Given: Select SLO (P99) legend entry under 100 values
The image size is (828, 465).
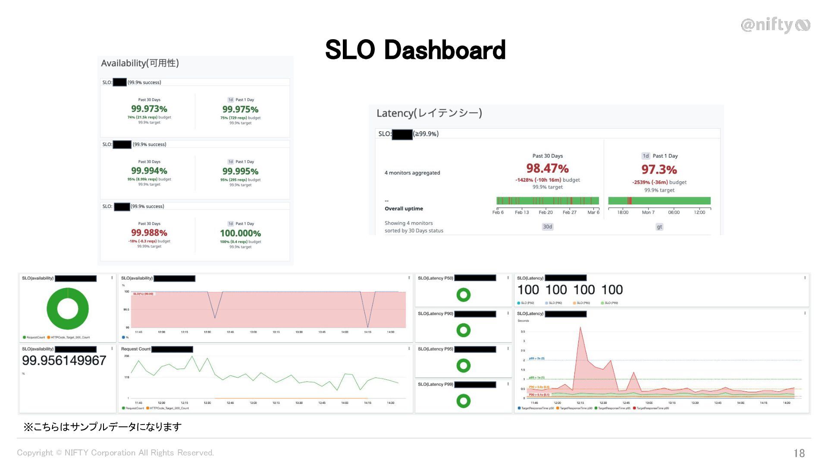Looking at the screenshot, I should tap(611, 303).
